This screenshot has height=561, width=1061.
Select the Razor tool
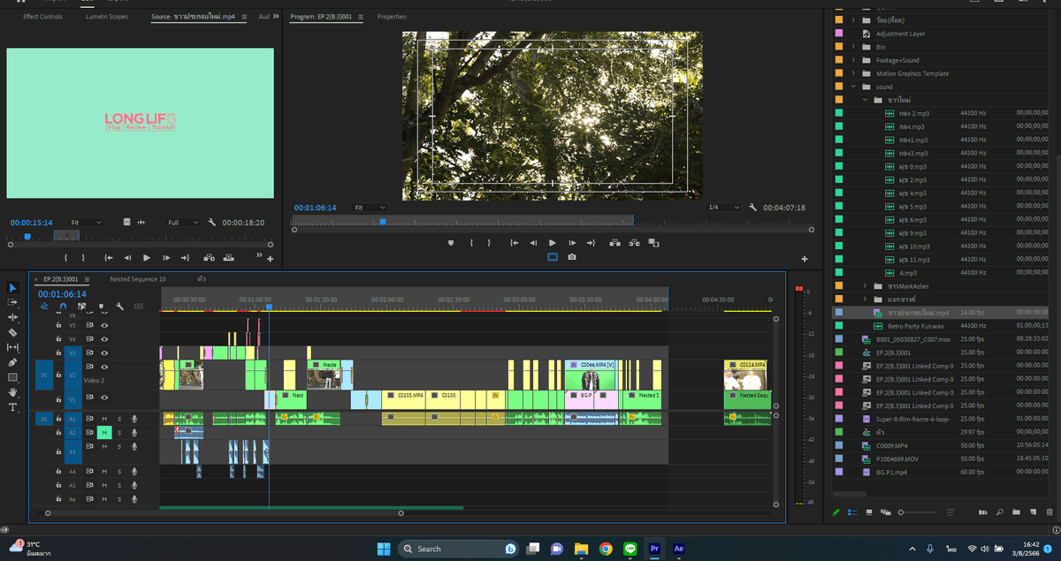(x=12, y=332)
